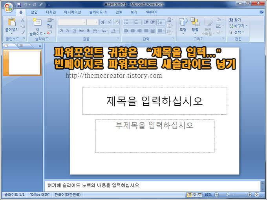This screenshot has height=200, width=267.
Task: Open the 선택 select menu
Action: tap(236, 32)
